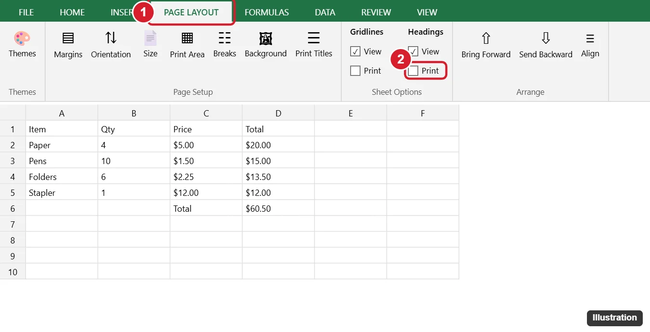Image resolution: width=650 pixels, height=332 pixels.
Task: Select the cell with $15.00
Action: [278, 161]
